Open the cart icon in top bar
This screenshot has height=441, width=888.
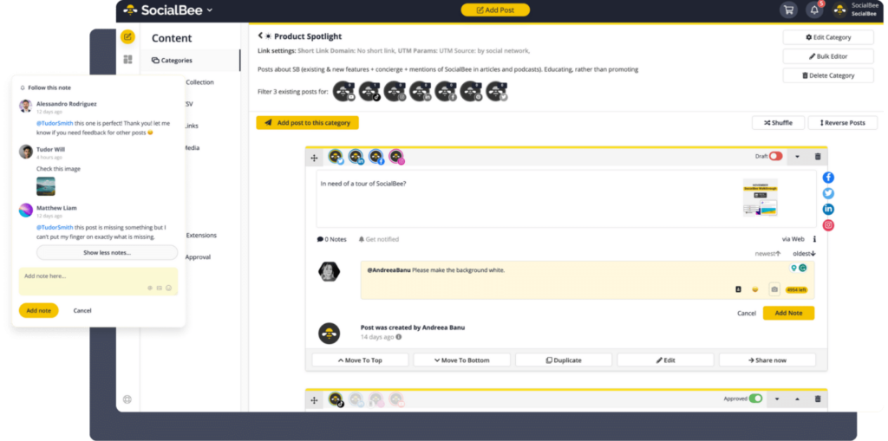pos(788,10)
